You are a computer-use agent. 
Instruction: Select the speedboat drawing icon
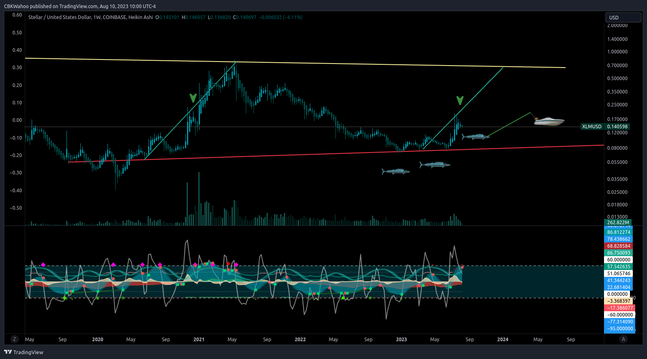549,121
